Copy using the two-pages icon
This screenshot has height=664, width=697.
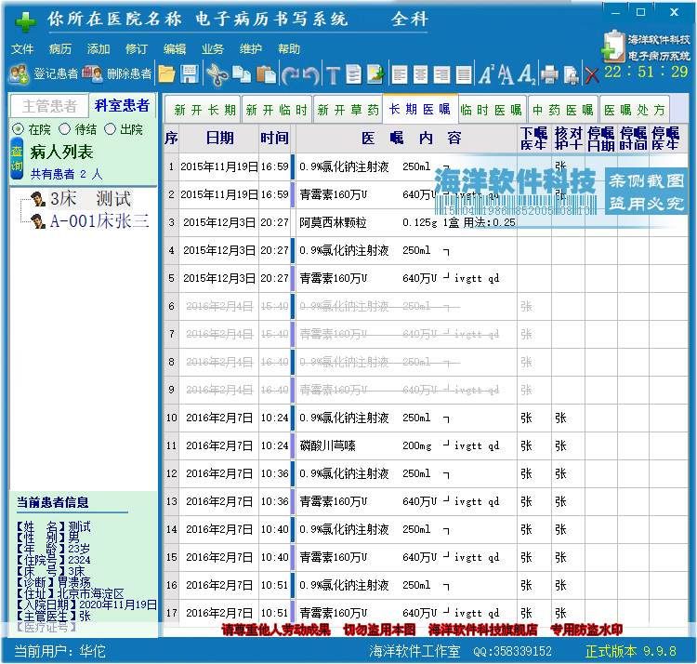click(243, 74)
